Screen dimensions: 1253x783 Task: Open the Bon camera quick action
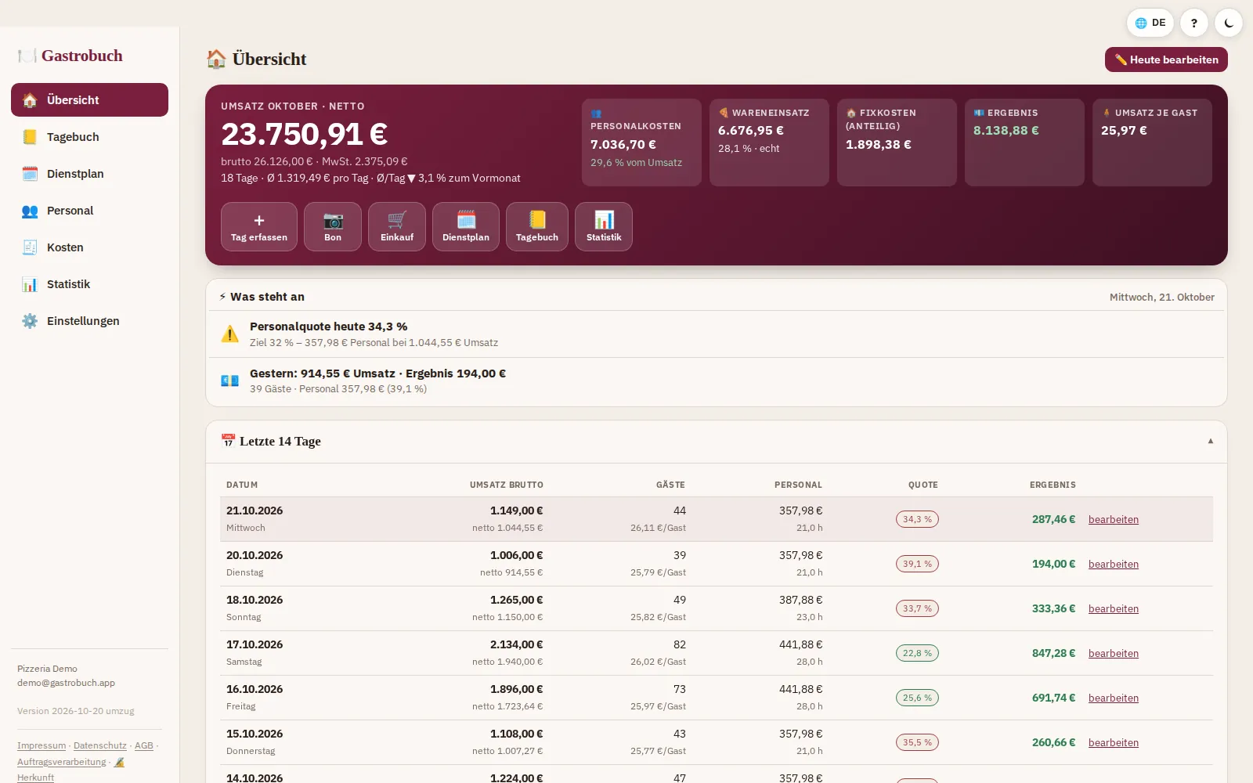click(333, 227)
